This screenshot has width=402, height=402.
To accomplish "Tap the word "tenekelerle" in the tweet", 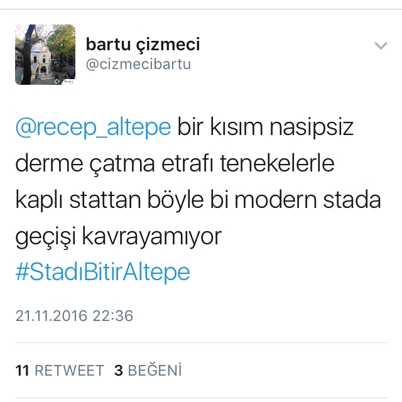I will click(x=278, y=163).
